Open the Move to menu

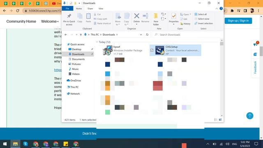click(x=118, y=19)
